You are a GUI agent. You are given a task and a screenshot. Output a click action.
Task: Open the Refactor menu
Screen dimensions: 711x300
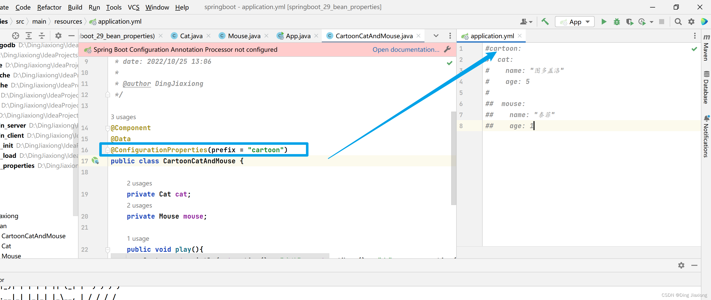[49, 7]
